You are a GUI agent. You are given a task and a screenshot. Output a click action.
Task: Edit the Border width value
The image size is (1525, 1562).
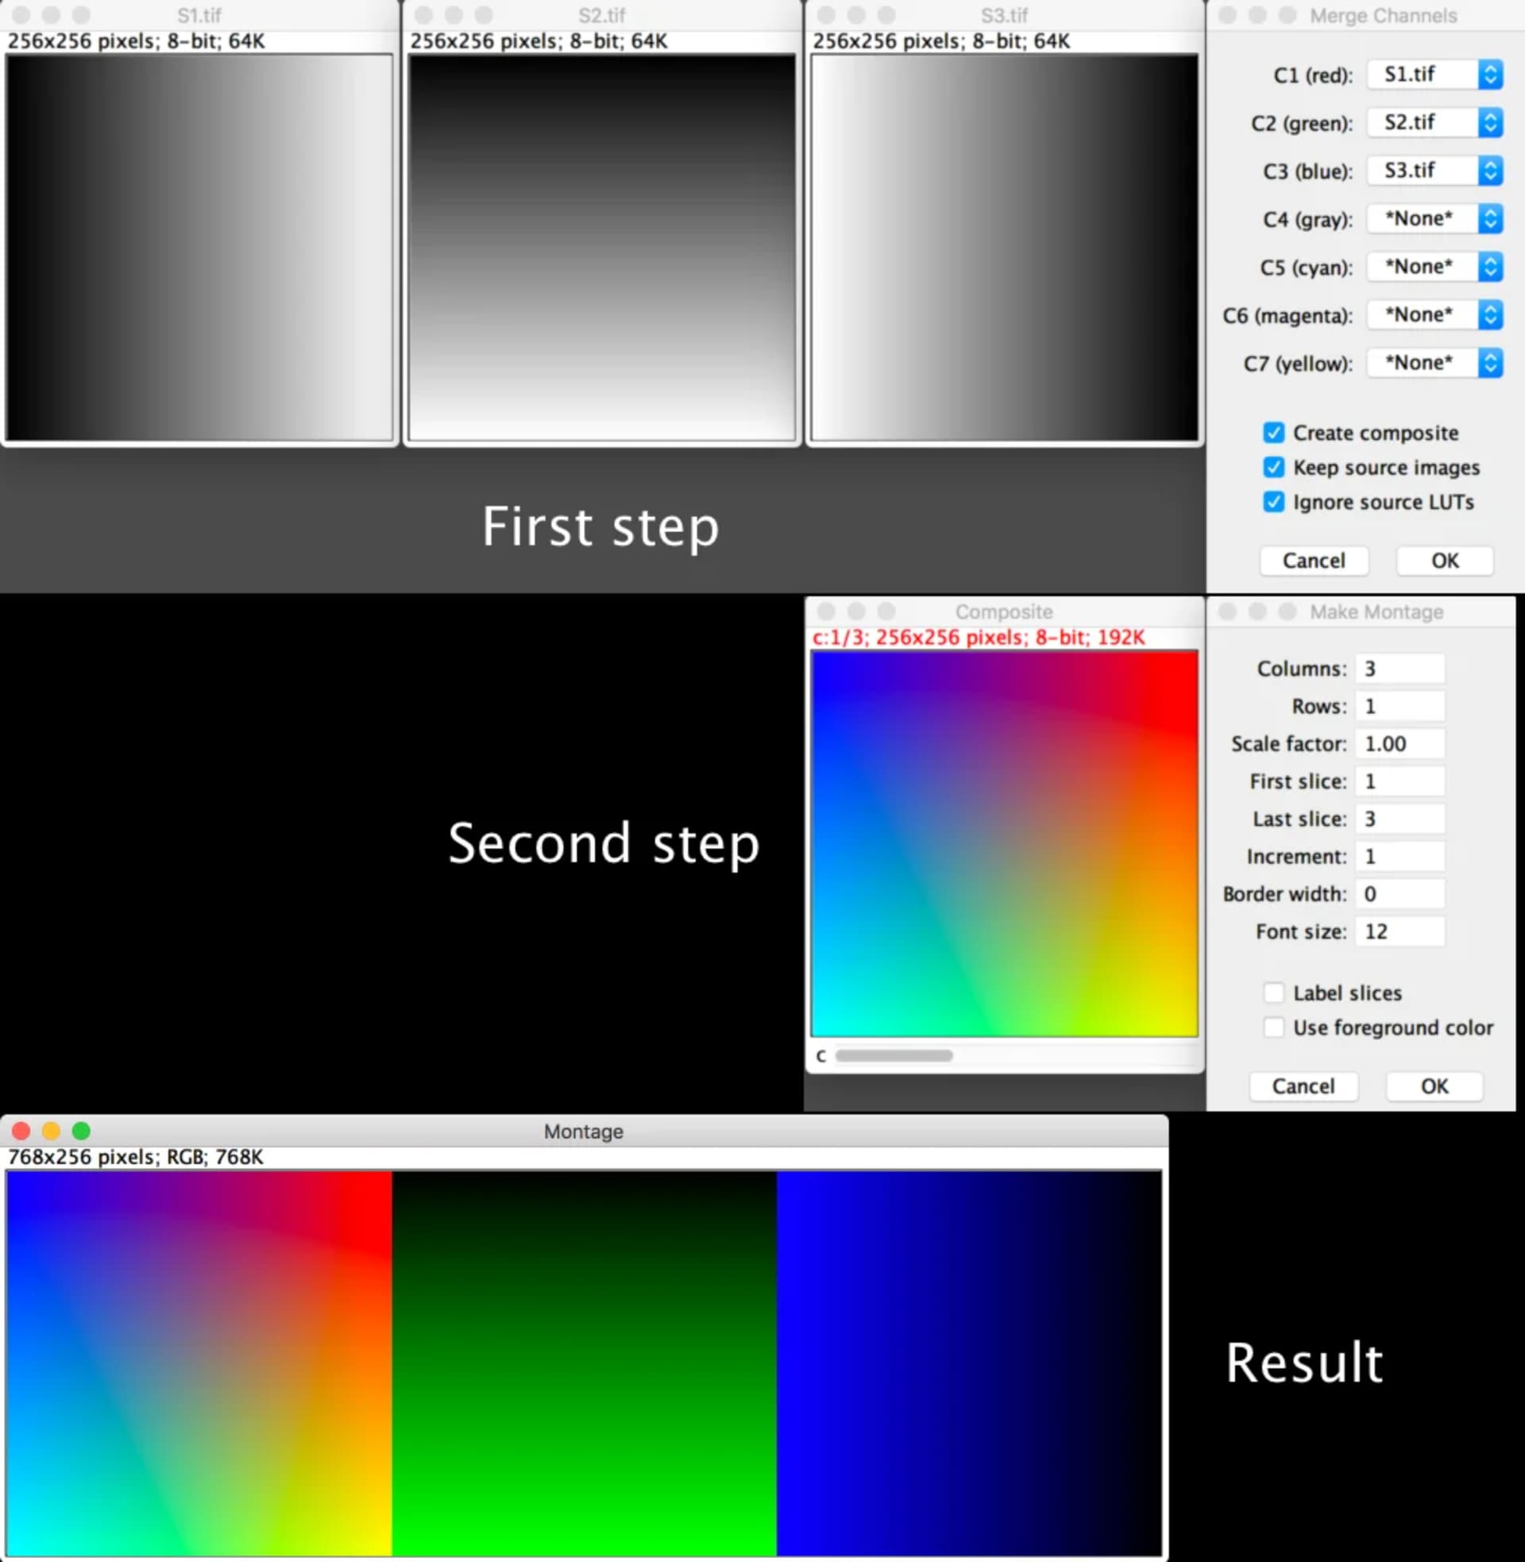tap(1400, 893)
